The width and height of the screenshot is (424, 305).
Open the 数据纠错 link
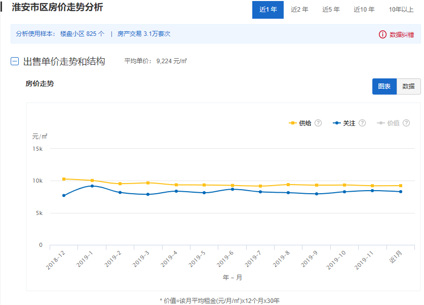click(x=402, y=34)
